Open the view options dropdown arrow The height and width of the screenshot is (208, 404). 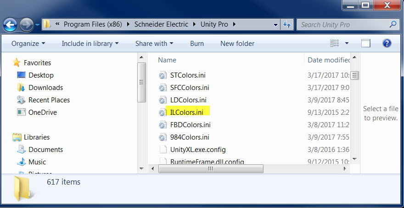tap(347, 43)
